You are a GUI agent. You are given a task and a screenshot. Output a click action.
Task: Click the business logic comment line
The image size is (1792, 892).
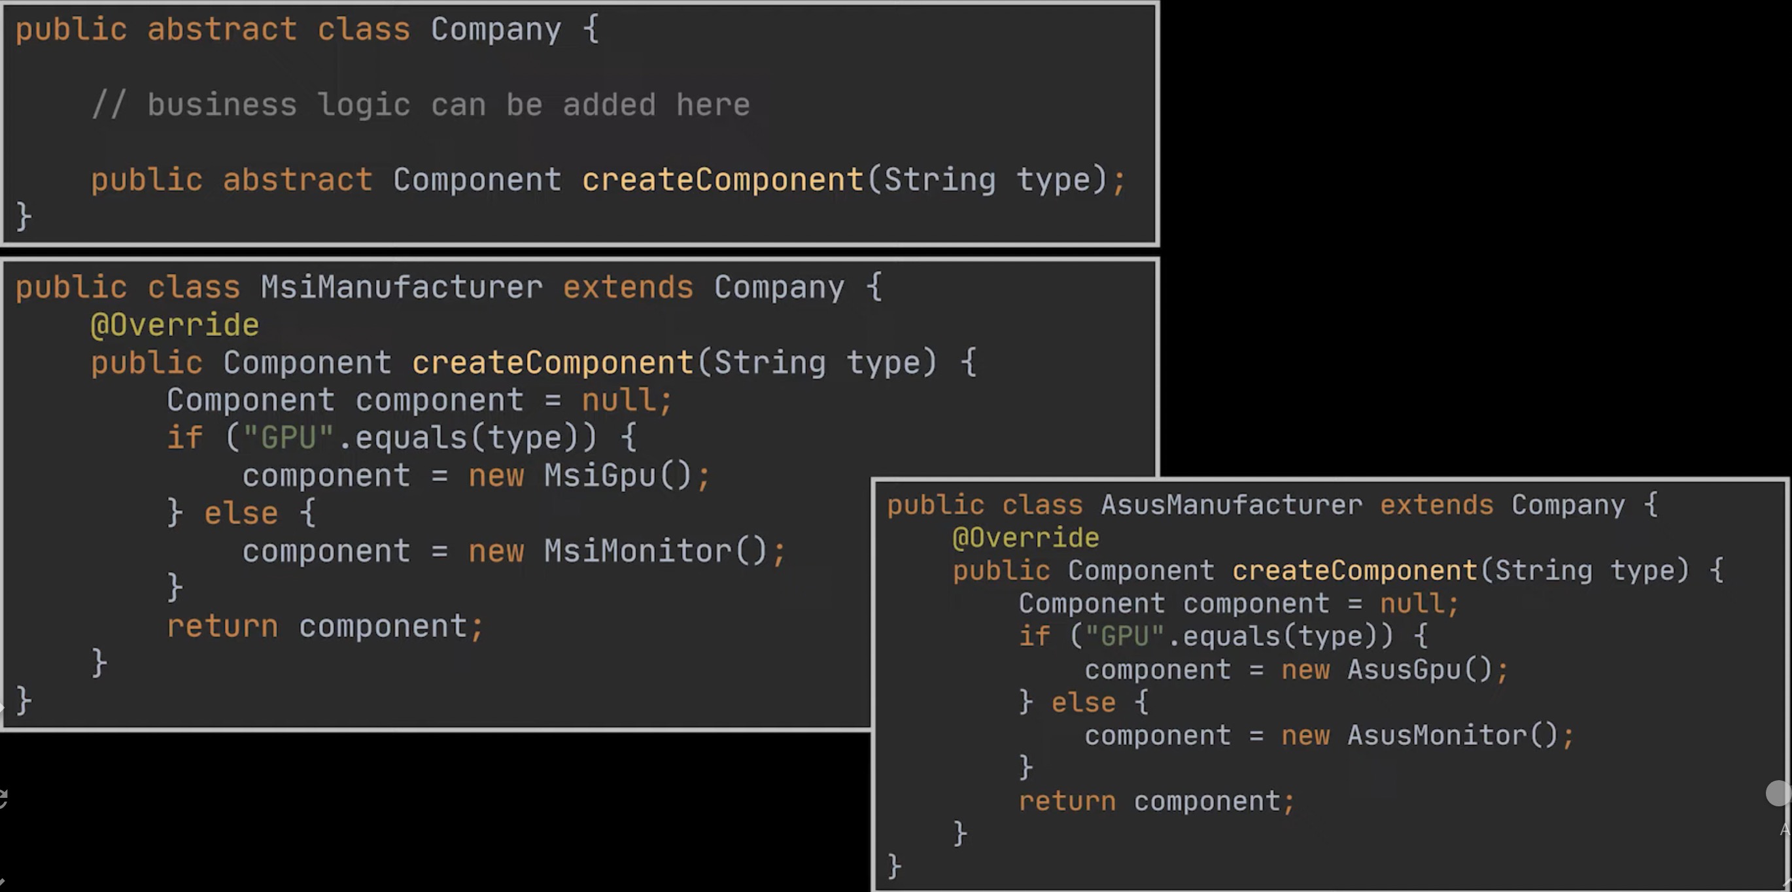point(420,105)
